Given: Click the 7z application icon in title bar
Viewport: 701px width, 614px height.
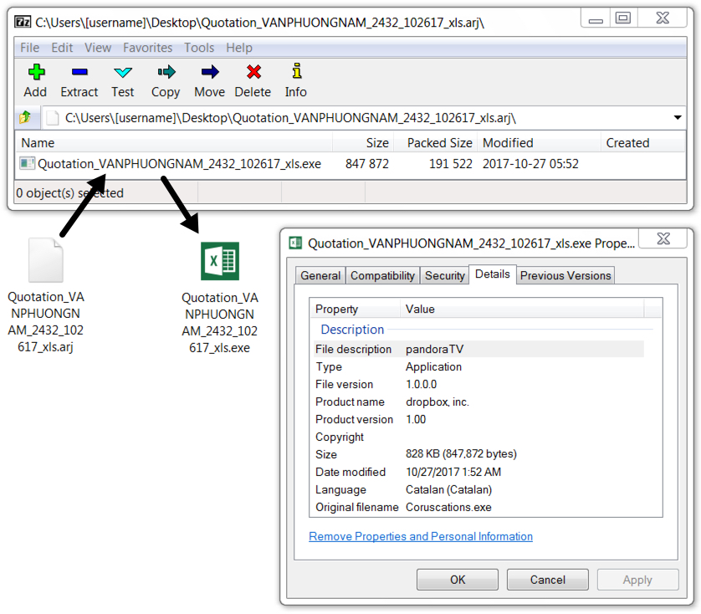Looking at the screenshot, I should click(23, 22).
